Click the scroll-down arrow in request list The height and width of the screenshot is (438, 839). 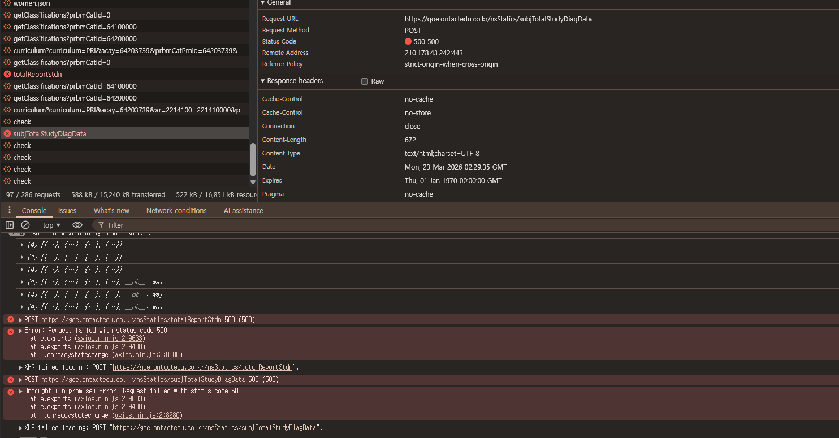[253, 182]
